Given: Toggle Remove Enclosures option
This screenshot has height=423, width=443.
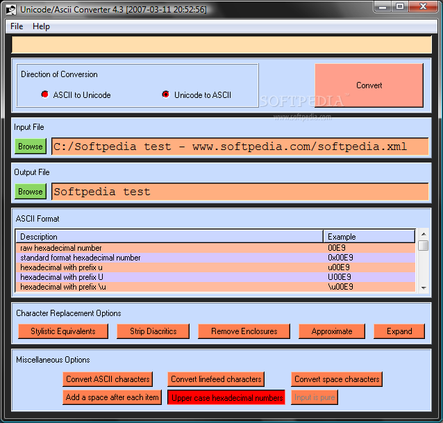Looking at the screenshot, I should (244, 331).
